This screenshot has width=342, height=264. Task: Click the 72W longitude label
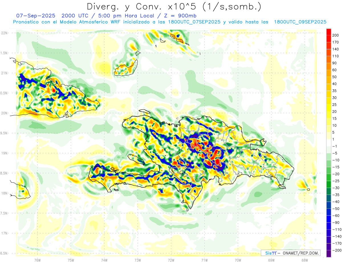coord(171,260)
